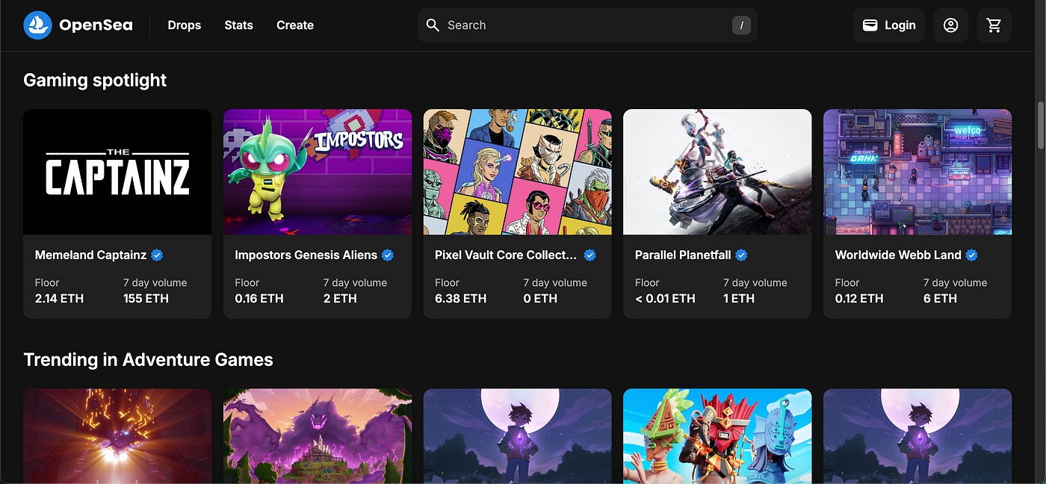Click the page vertical scrollbar thumb
The width and height of the screenshot is (1046, 484).
click(x=1040, y=126)
